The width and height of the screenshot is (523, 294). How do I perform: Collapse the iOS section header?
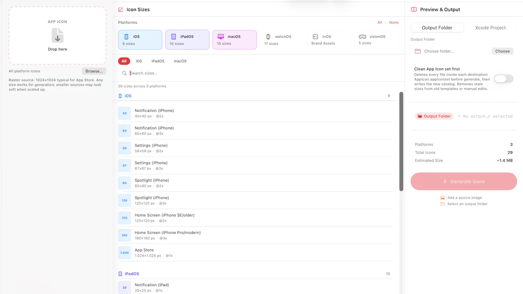254,96
